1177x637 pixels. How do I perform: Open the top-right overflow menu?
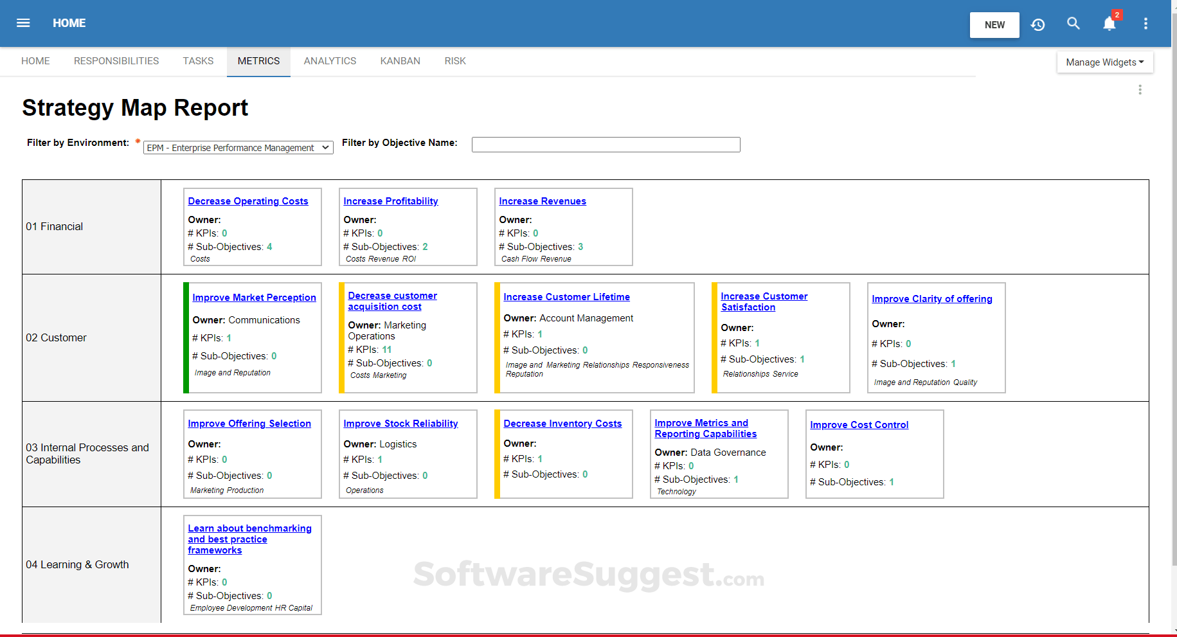[x=1146, y=23]
